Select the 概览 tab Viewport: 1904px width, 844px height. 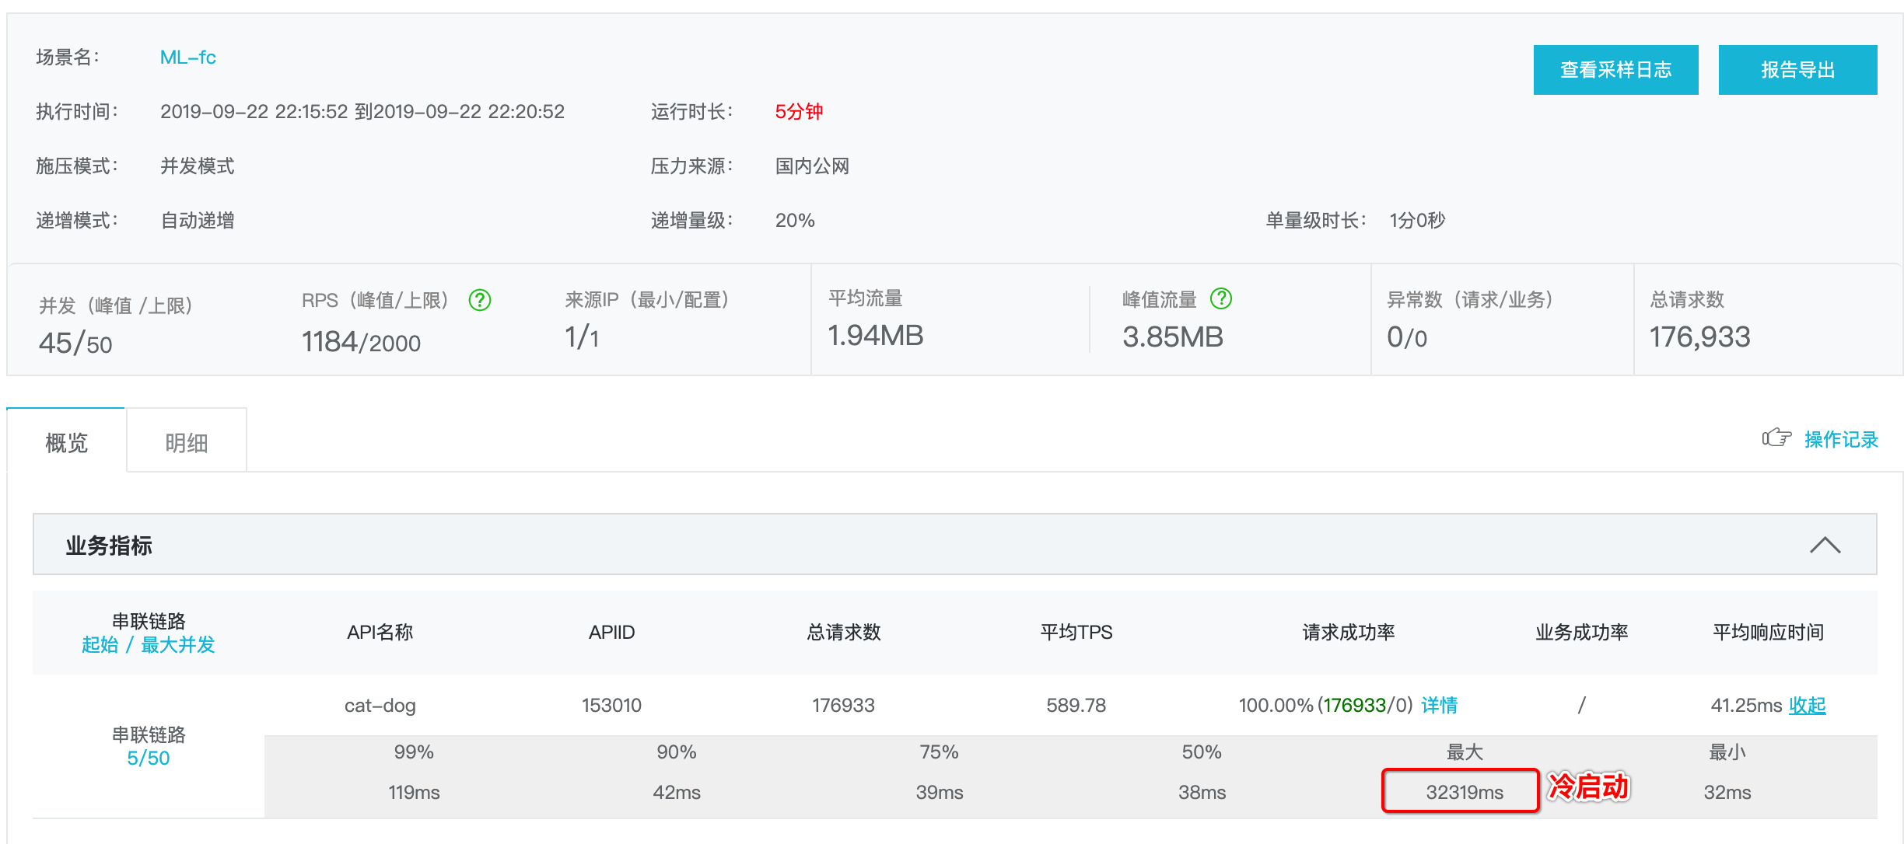(x=67, y=442)
